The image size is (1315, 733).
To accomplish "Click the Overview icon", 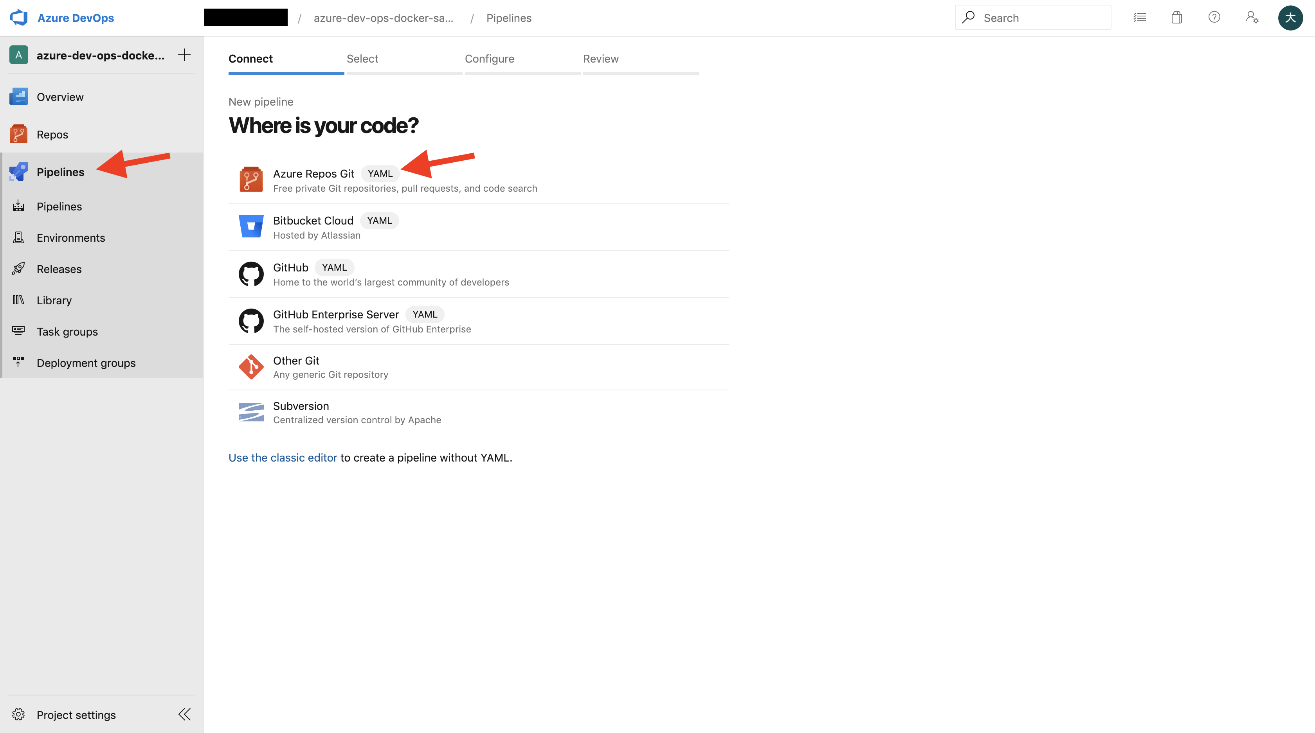I will pos(19,96).
